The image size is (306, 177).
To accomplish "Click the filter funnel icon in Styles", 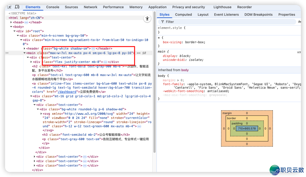I will pyautogui.click(x=162, y=22).
